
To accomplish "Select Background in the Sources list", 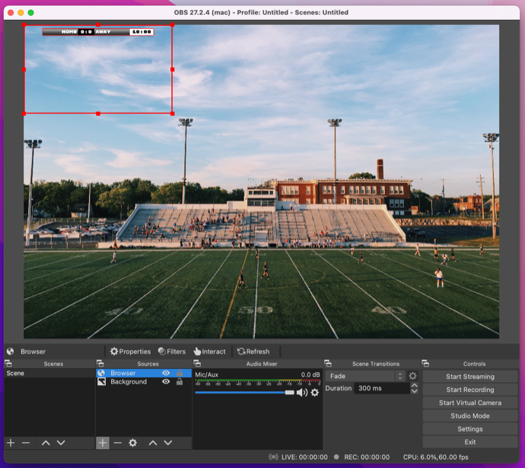I will pyautogui.click(x=128, y=382).
